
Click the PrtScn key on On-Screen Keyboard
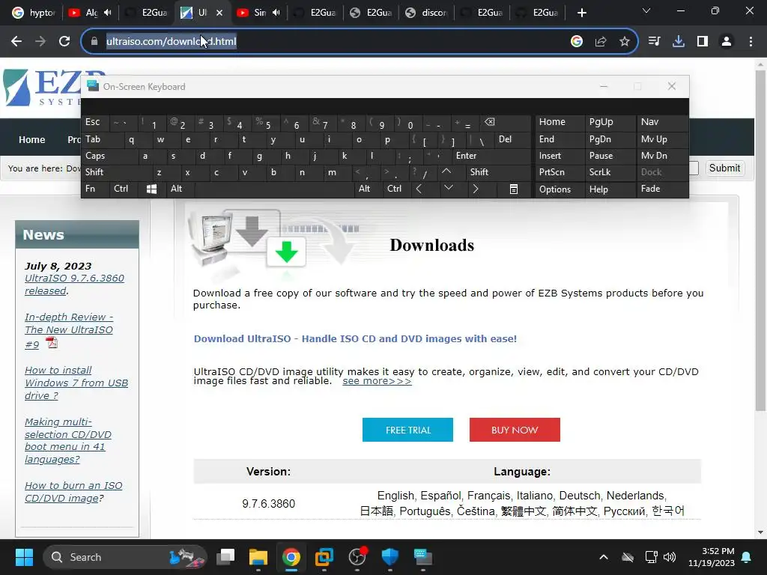pyautogui.click(x=552, y=172)
